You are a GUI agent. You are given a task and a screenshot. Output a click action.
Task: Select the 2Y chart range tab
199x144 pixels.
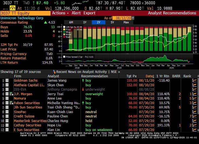click(x=99, y=22)
